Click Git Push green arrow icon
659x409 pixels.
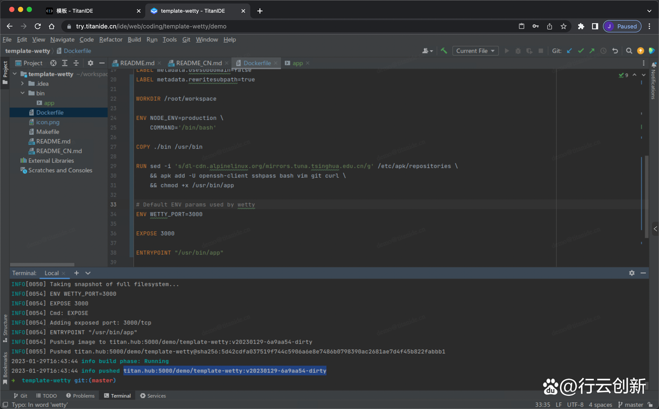tap(592, 51)
